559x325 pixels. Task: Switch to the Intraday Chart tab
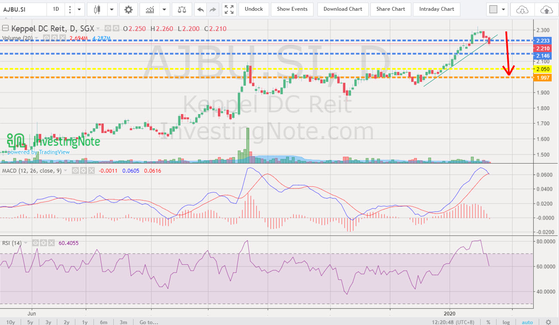click(436, 9)
